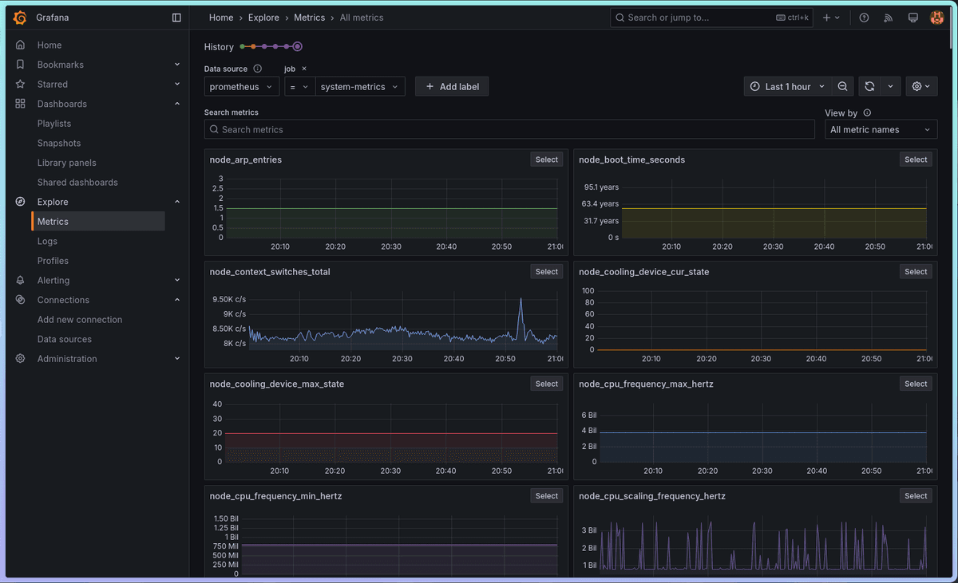Open the prometheus data source dropdown
Viewport: 958px width, 583px height.
241,86
